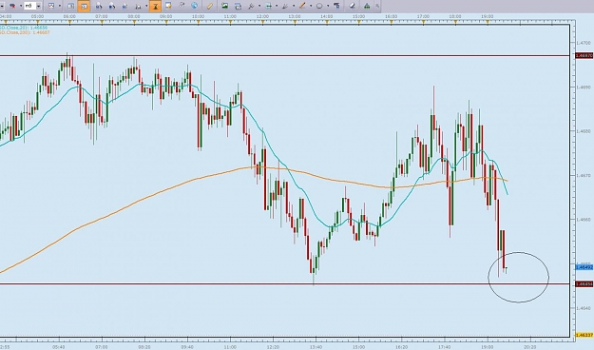The width and height of the screenshot is (594, 350).
Task: Click the 12:00 label on the top time axis
Action: (262, 17)
